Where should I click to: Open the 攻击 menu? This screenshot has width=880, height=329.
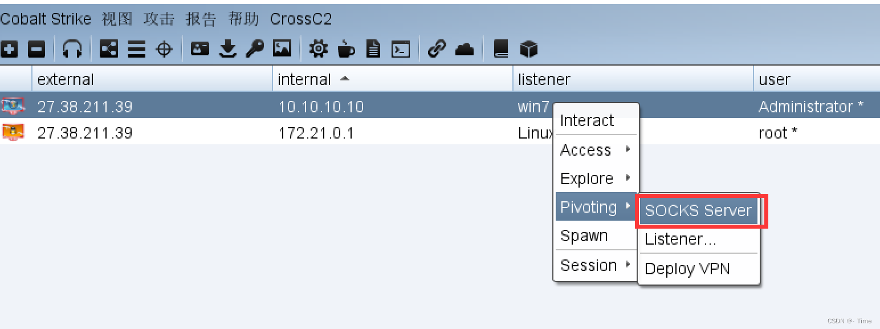pyautogui.click(x=159, y=19)
